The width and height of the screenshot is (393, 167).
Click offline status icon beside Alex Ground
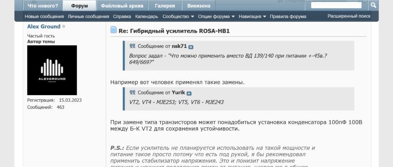tap(64, 27)
